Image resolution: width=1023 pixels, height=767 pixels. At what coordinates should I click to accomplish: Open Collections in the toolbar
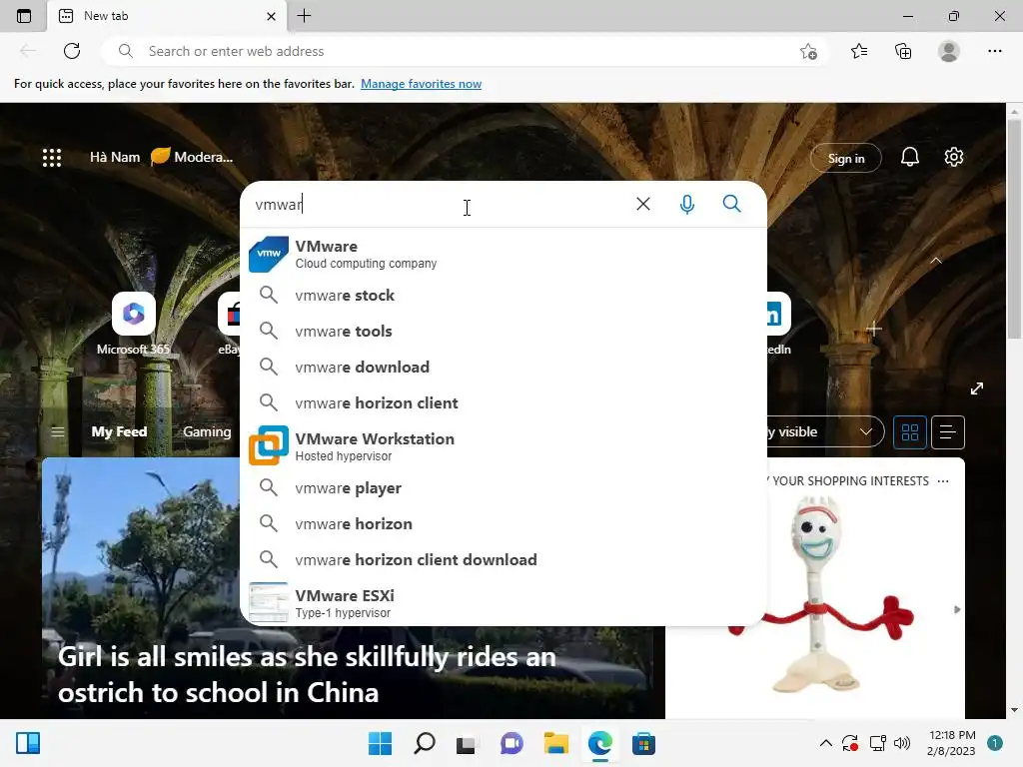point(903,51)
